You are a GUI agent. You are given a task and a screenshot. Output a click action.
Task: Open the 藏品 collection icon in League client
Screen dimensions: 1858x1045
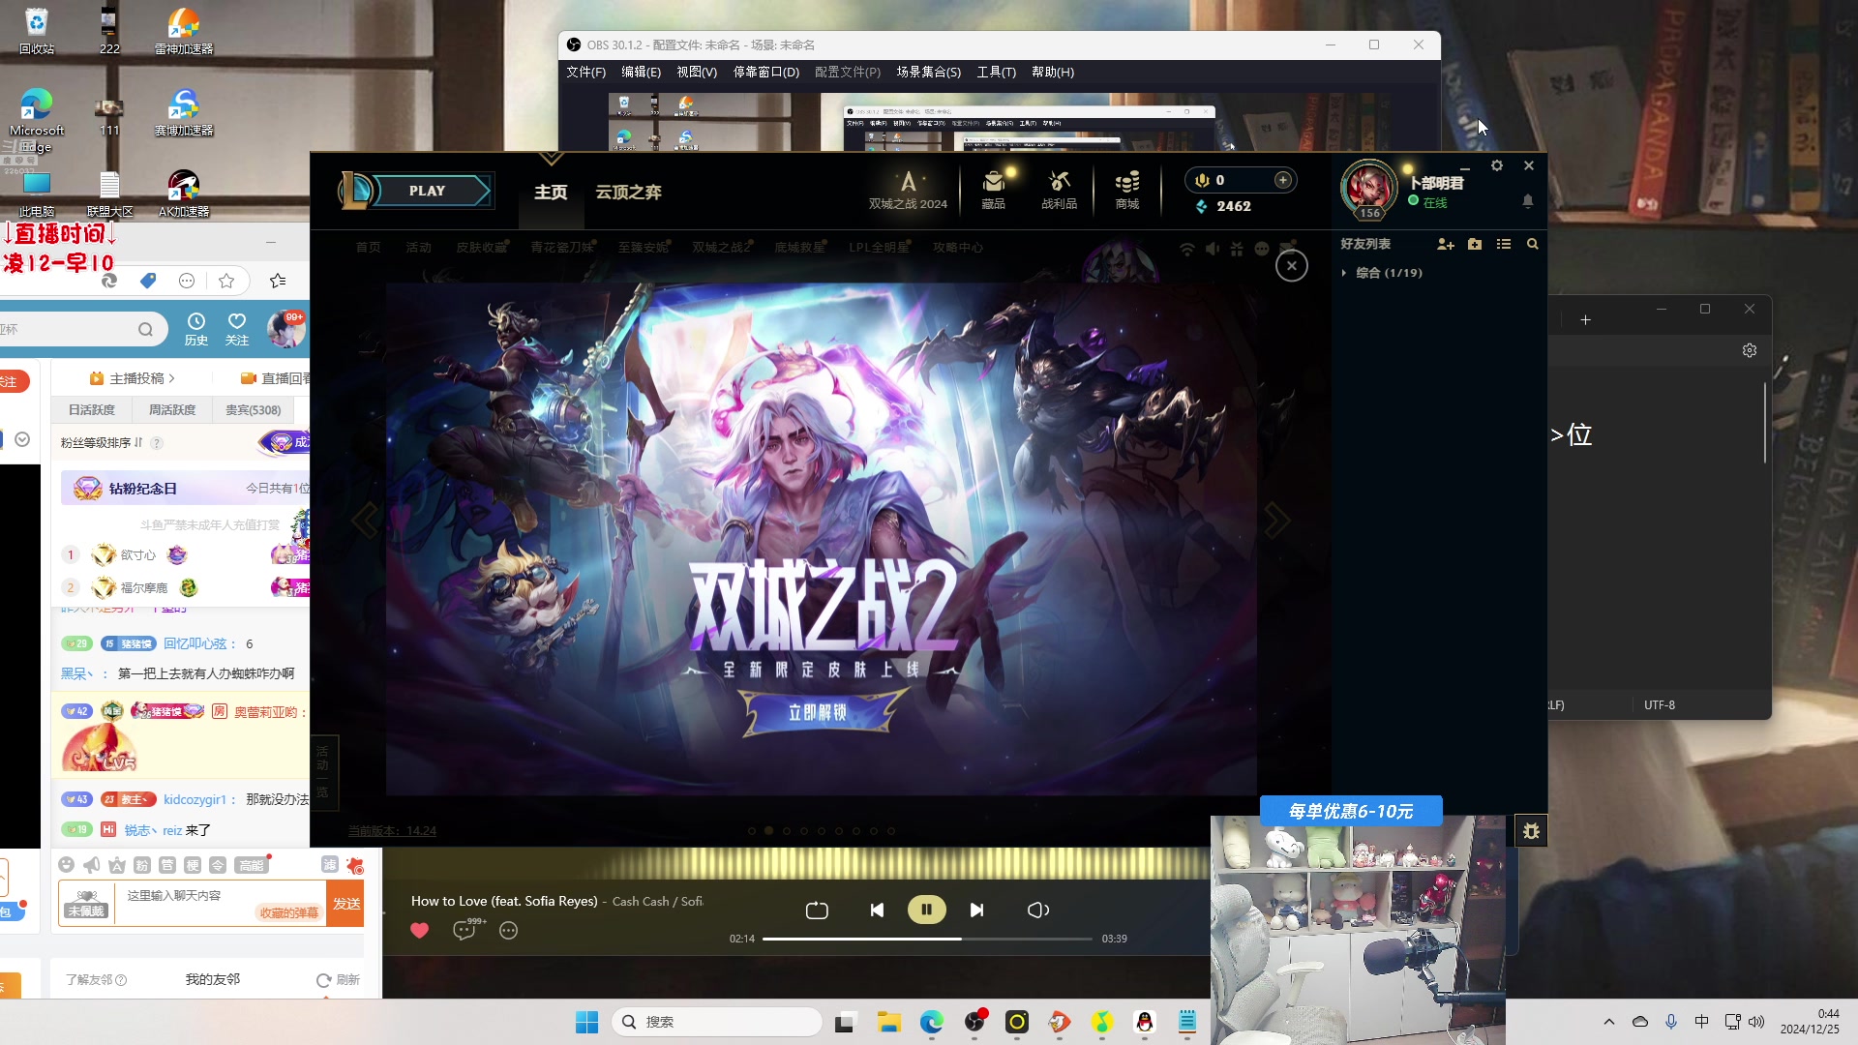tap(994, 190)
